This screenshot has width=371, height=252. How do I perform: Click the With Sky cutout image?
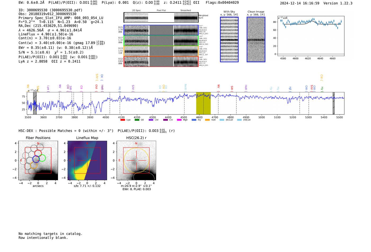coord(229,40)
